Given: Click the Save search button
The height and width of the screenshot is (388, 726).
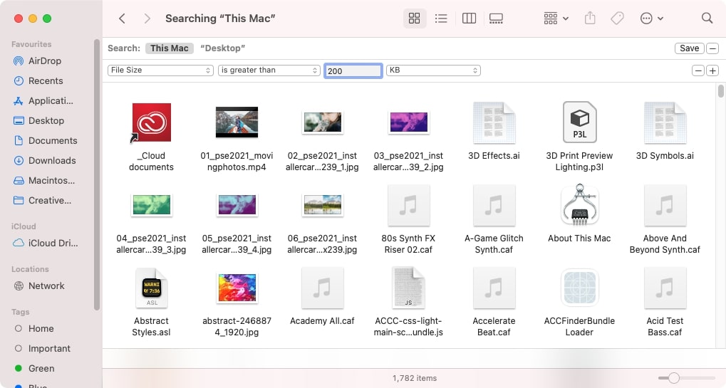Looking at the screenshot, I should pyautogui.click(x=689, y=48).
